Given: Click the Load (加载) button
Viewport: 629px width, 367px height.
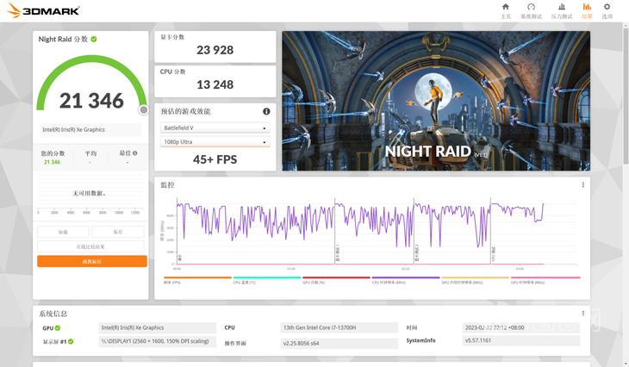Looking at the screenshot, I should pyautogui.click(x=63, y=232).
